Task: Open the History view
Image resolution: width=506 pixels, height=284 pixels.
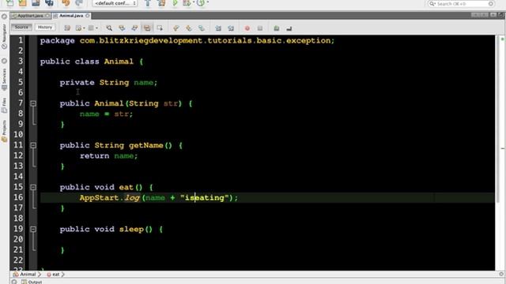Action: [45, 28]
